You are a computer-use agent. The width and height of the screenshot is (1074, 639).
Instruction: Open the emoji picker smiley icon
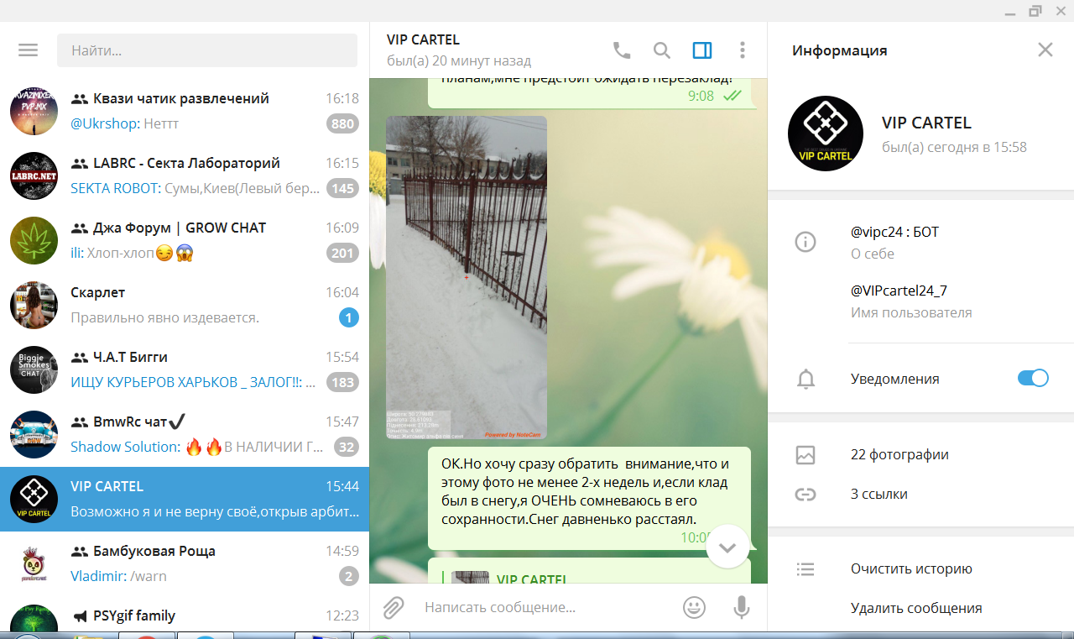click(694, 607)
